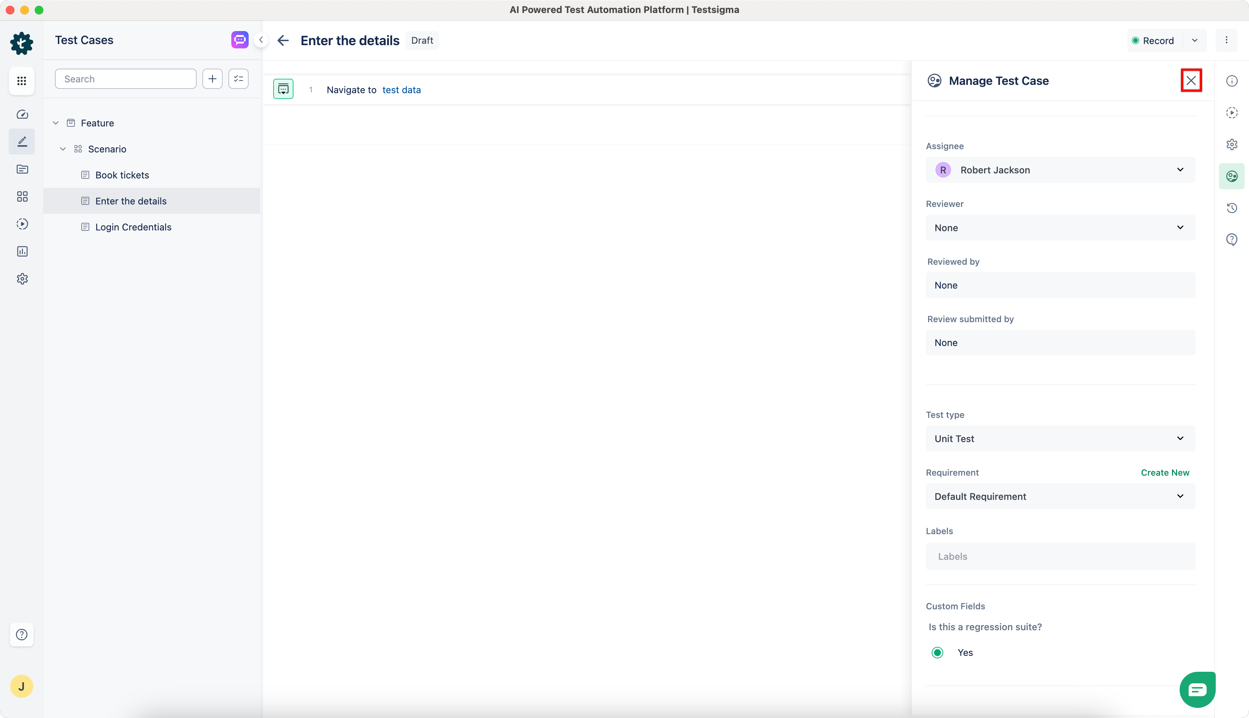Collapse the test cases side panel

[261, 40]
